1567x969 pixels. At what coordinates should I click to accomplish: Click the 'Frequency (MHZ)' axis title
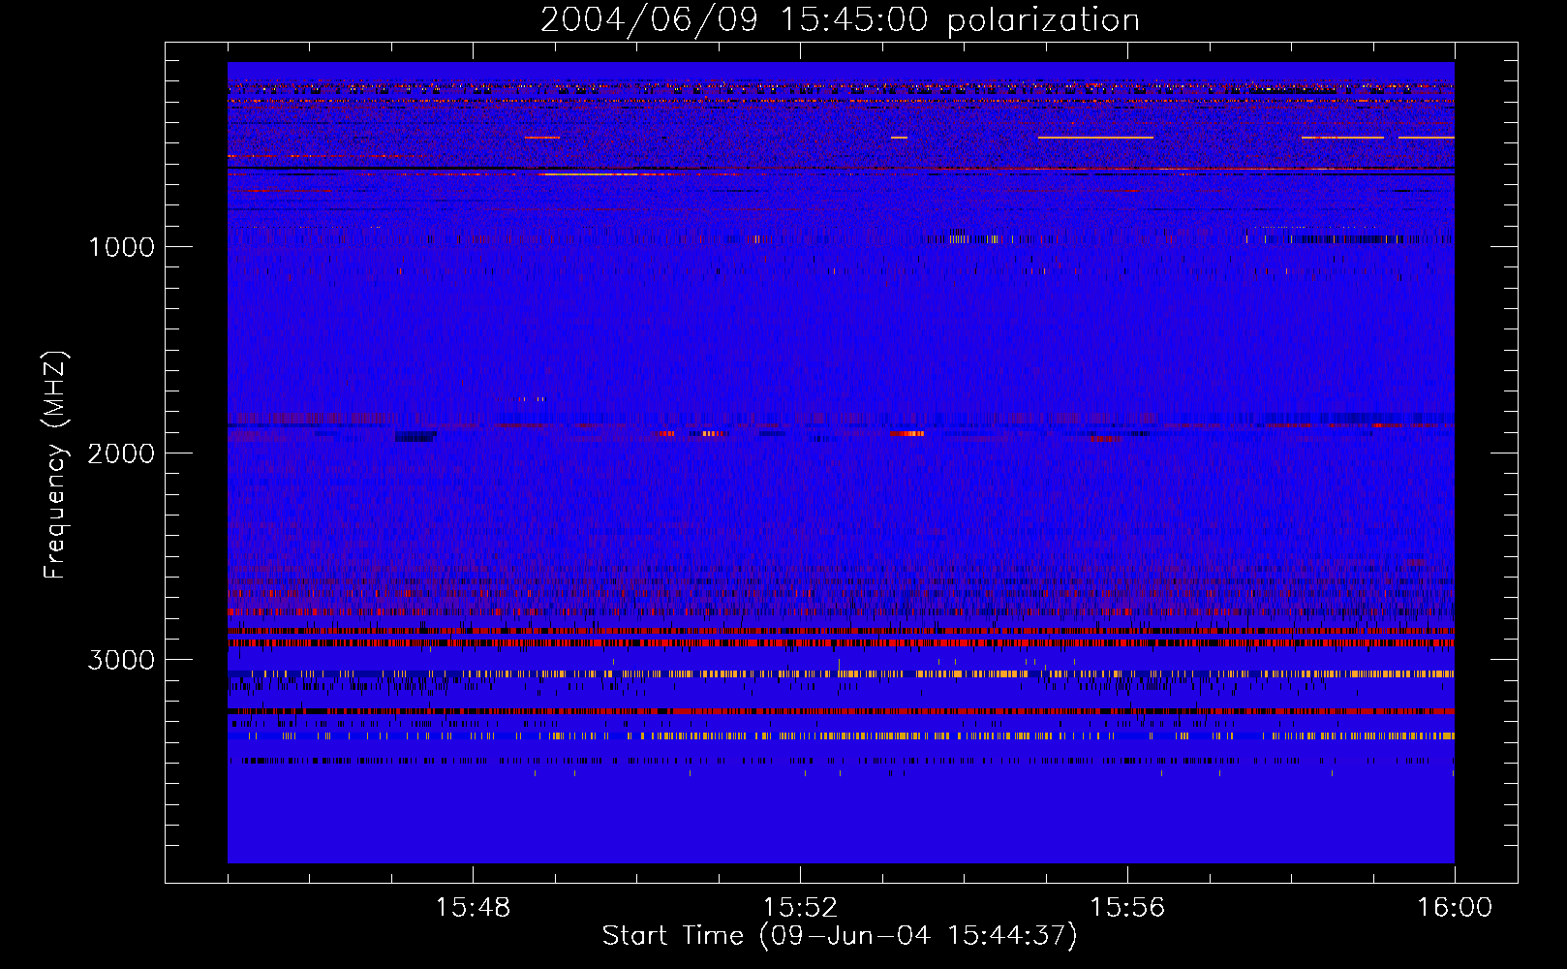(x=55, y=465)
